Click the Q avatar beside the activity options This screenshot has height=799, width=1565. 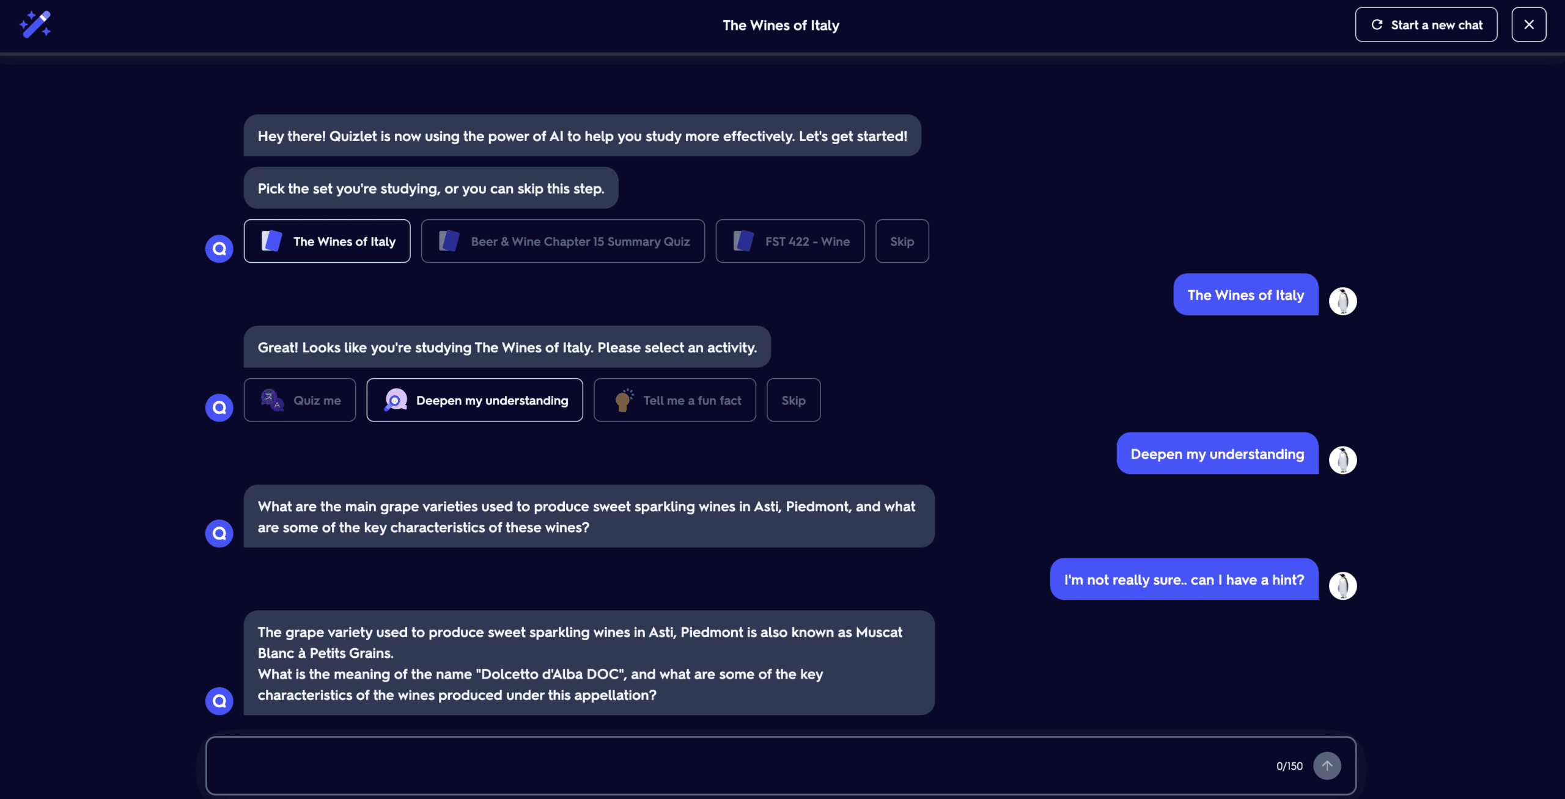tap(219, 407)
